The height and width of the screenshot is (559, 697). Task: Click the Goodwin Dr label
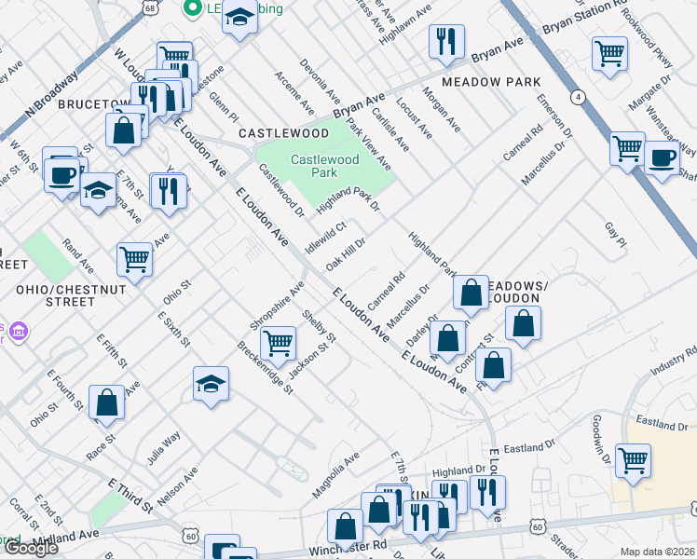tap(601, 440)
